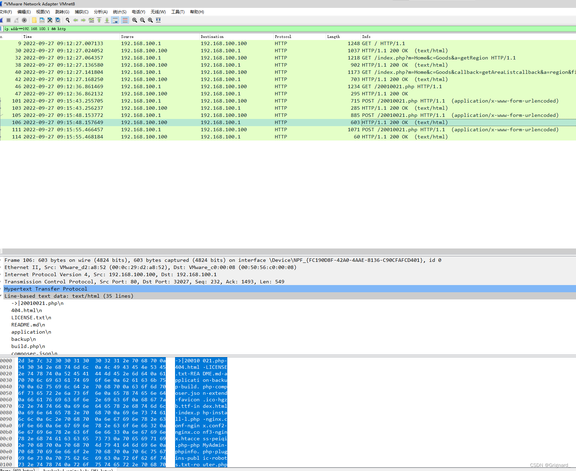Select packet 111 POST with length 1071
The image size is (576, 471).
pos(288,130)
